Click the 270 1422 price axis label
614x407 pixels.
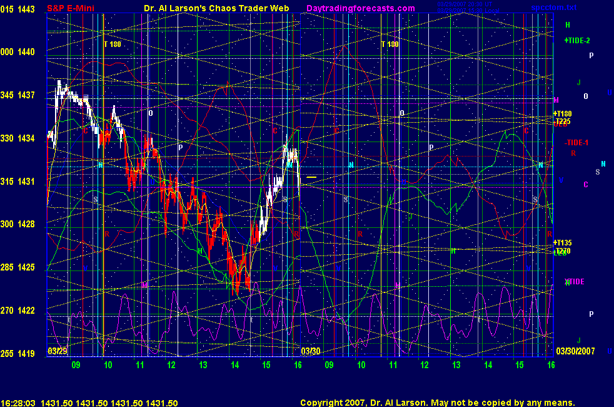pyautogui.click(x=18, y=310)
